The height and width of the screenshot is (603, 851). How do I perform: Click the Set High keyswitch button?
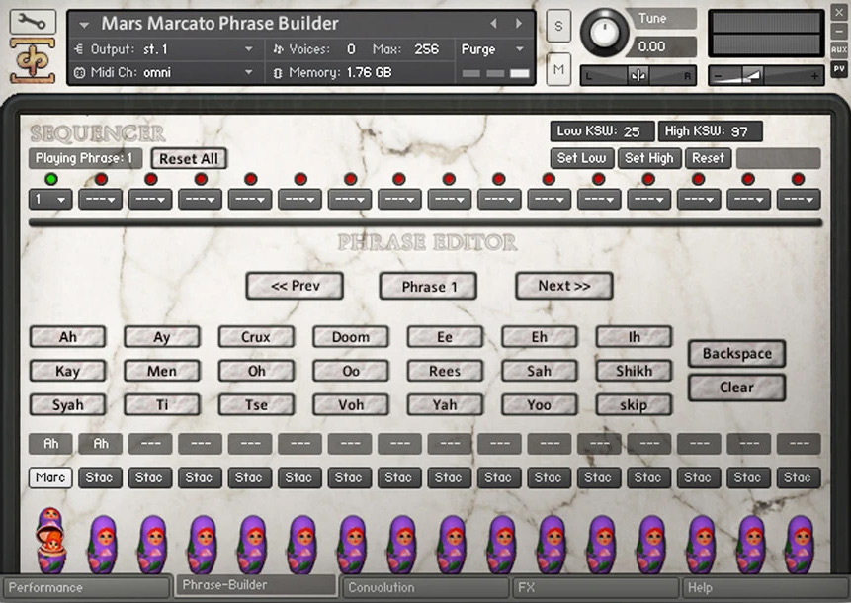pyautogui.click(x=649, y=158)
